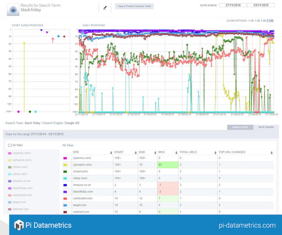The width and height of the screenshot is (282, 235).
Task: Switch to the Date Range tab
Action: 266,127
